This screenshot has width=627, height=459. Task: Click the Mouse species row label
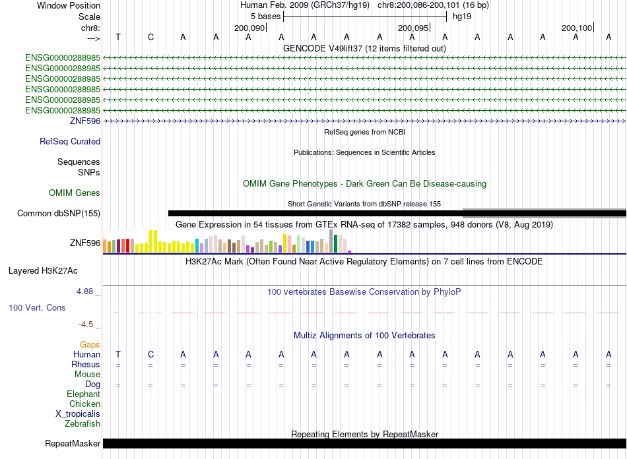(87, 375)
